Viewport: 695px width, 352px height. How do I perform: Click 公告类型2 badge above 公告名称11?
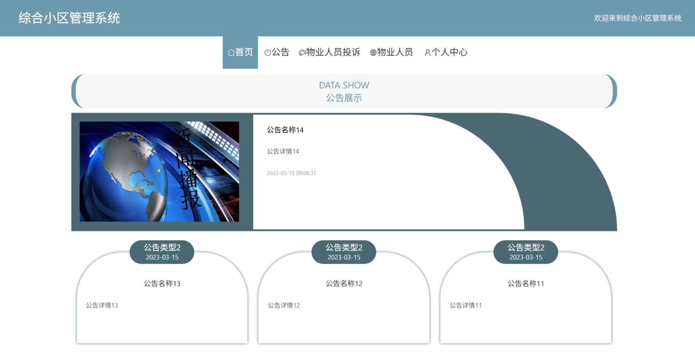[x=525, y=252]
